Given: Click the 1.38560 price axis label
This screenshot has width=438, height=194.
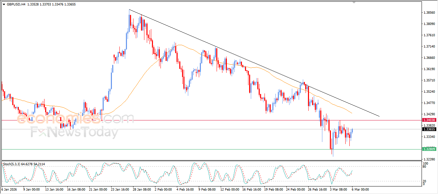Looking at the screenshot, I should [x=429, y=13].
